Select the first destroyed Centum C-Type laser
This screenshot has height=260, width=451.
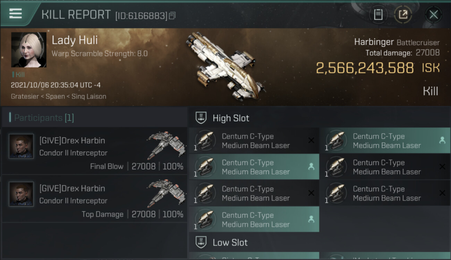coord(254,141)
